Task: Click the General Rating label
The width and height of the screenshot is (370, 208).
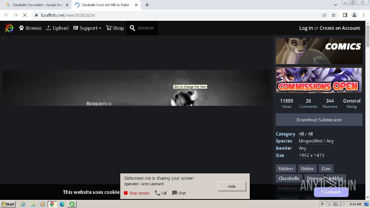Action: click(351, 103)
